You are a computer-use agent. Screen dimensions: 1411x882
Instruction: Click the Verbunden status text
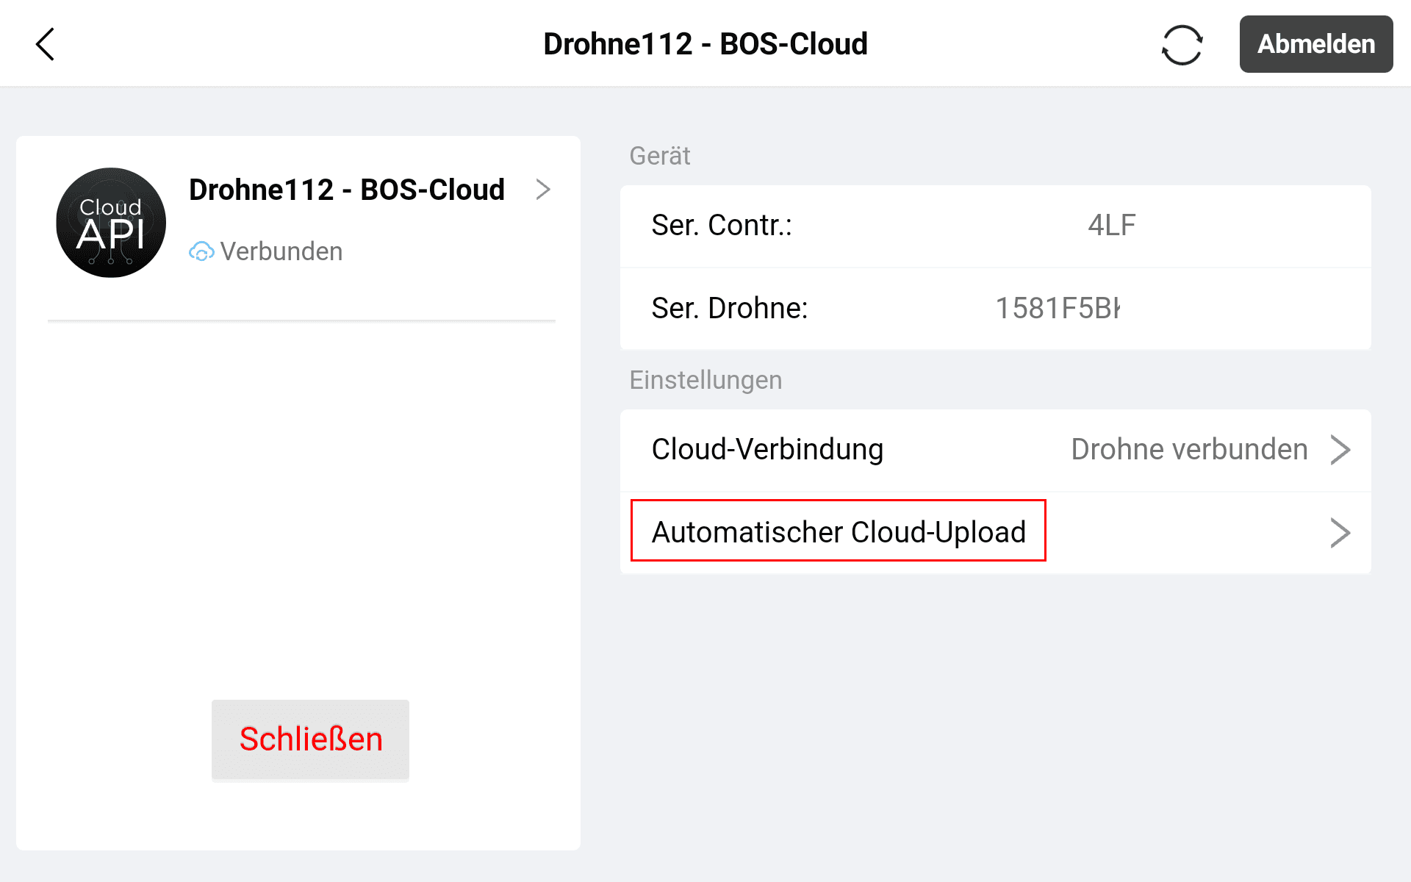(x=281, y=251)
